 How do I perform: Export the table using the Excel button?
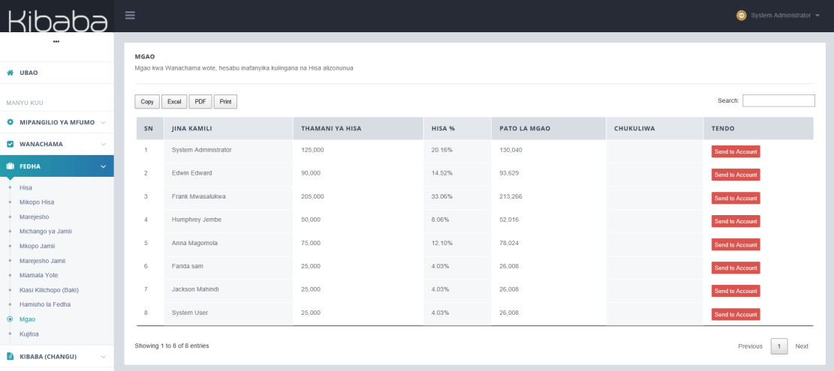(174, 101)
